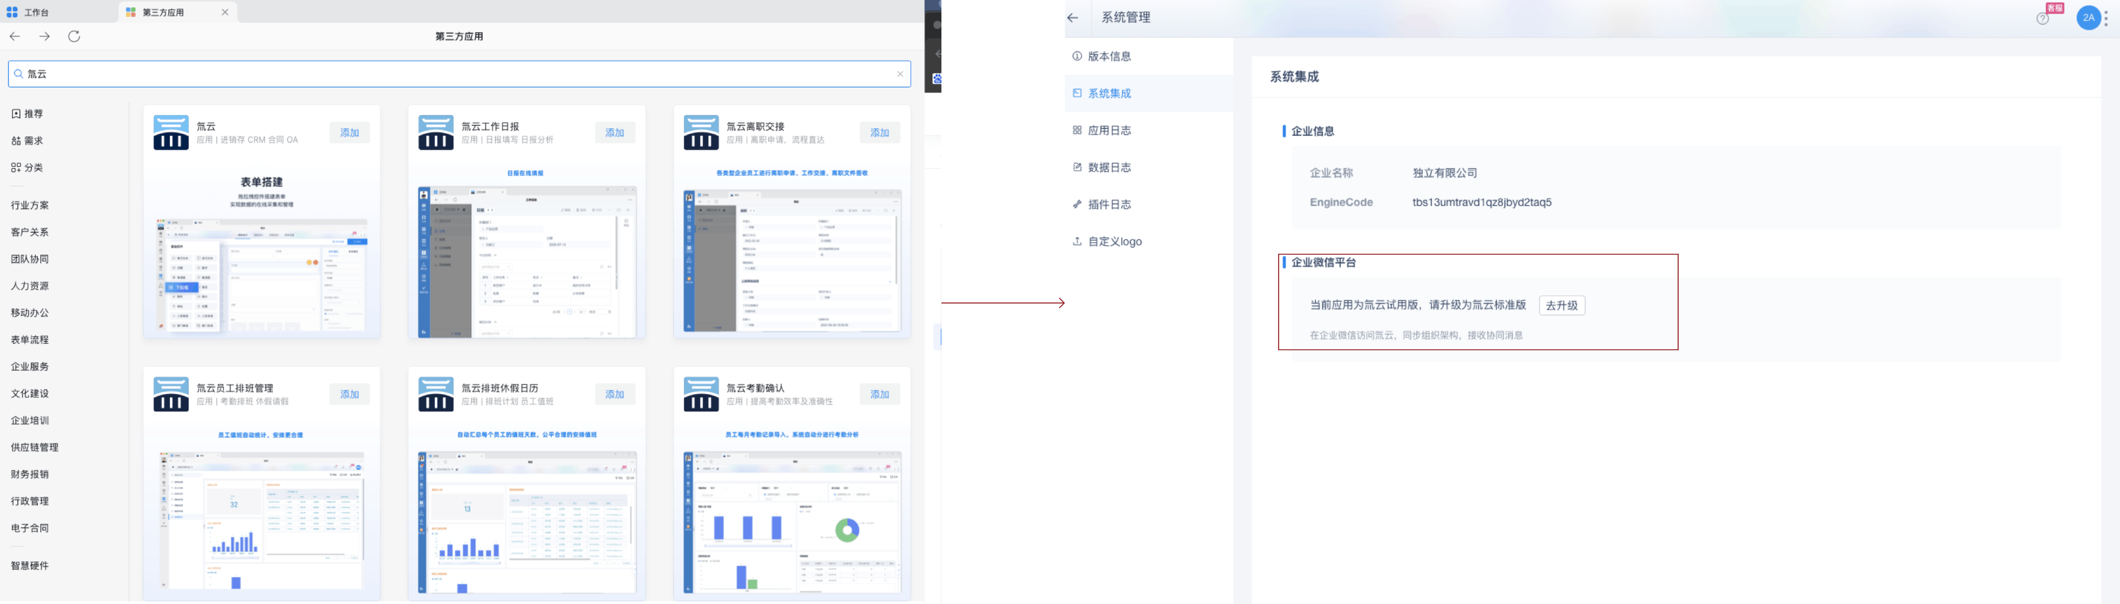
Task: Click the 氚云离职交接 app title
Action: 755,126
